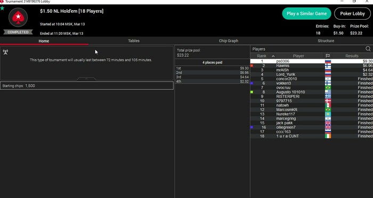Select player row concor2010
The image size is (373, 198).
coord(312,79)
